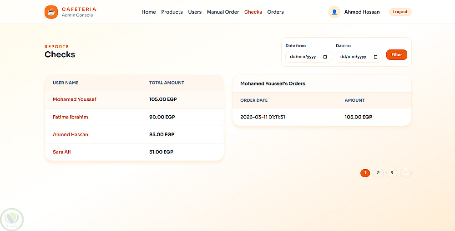Focus the Date from input field
Viewport: 455px width, 231px height.
[x=308, y=57]
